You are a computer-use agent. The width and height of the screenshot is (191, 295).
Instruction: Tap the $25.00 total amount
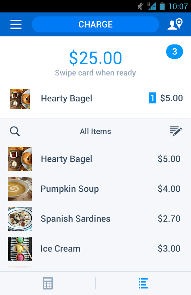pyautogui.click(x=95, y=57)
